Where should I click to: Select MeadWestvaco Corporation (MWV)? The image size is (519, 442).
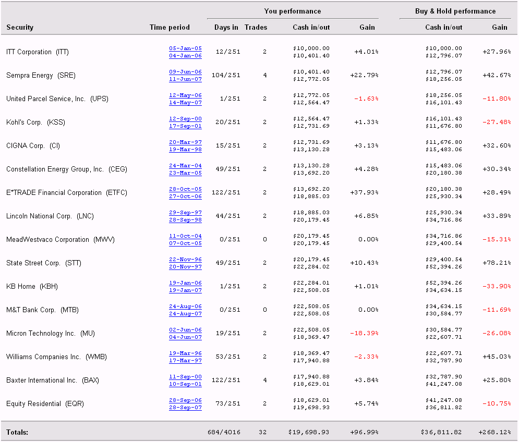point(61,240)
